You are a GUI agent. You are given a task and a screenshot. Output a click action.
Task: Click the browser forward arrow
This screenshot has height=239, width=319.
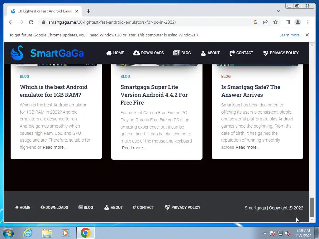coord(21,22)
